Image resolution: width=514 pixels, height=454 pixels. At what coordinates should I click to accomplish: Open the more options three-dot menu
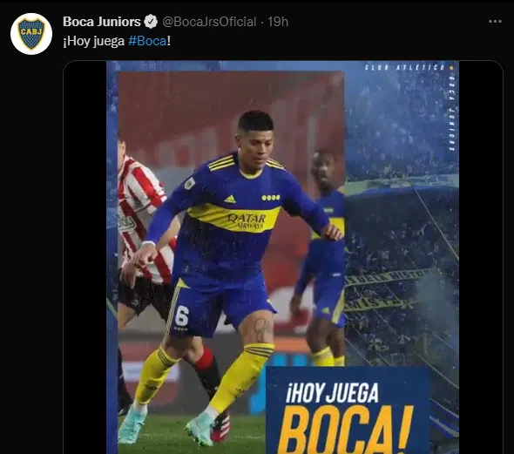coord(495,22)
